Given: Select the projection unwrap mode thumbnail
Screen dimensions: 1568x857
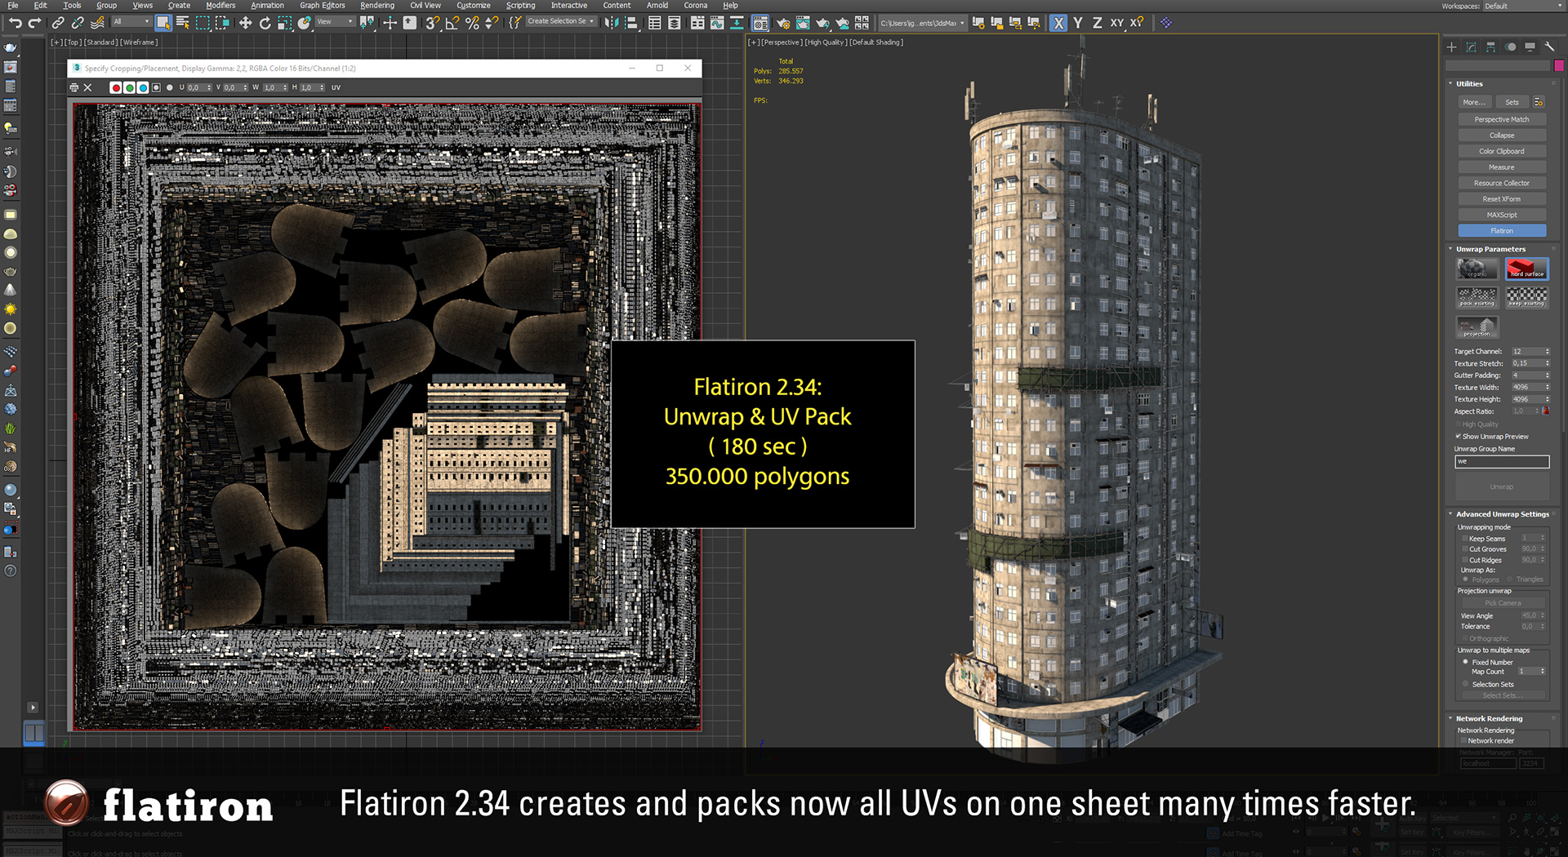Looking at the screenshot, I should (x=1477, y=326).
